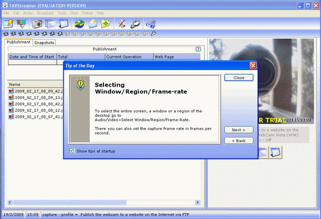Switch to the Snapshots tab
321x219 pixels.
[44, 42]
